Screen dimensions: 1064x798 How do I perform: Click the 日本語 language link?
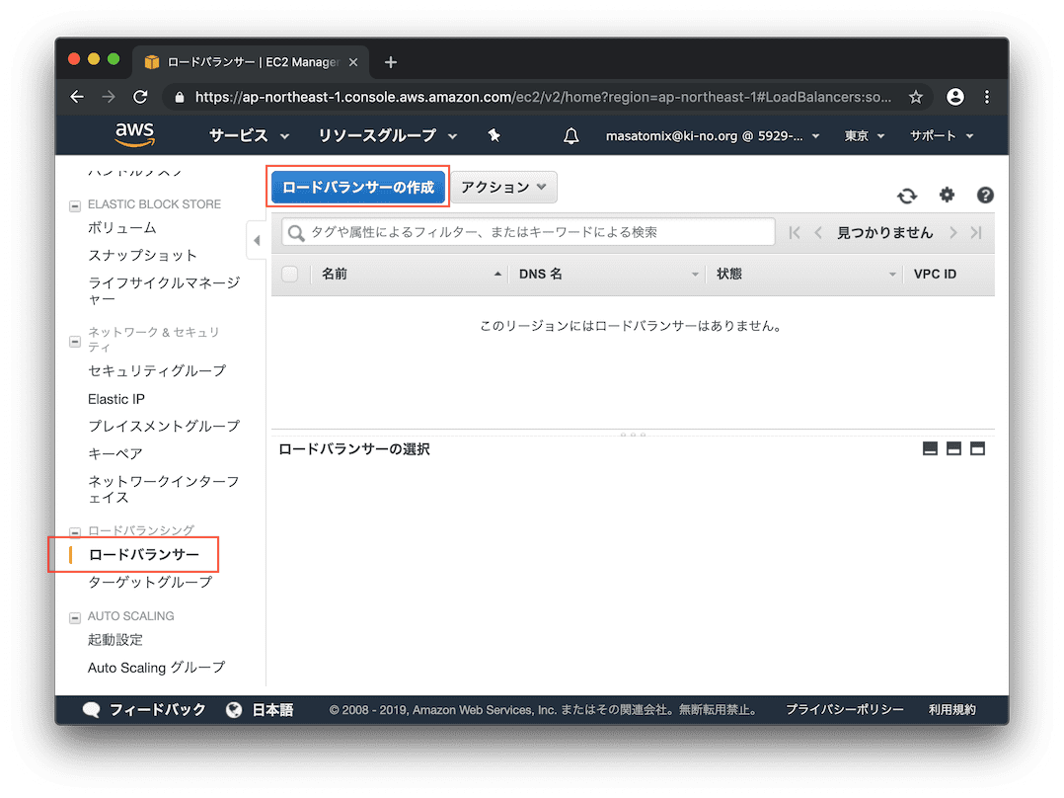coord(272,710)
